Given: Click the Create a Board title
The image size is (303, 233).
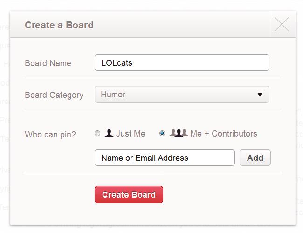Looking at the screenshot, I should point(59,25).
